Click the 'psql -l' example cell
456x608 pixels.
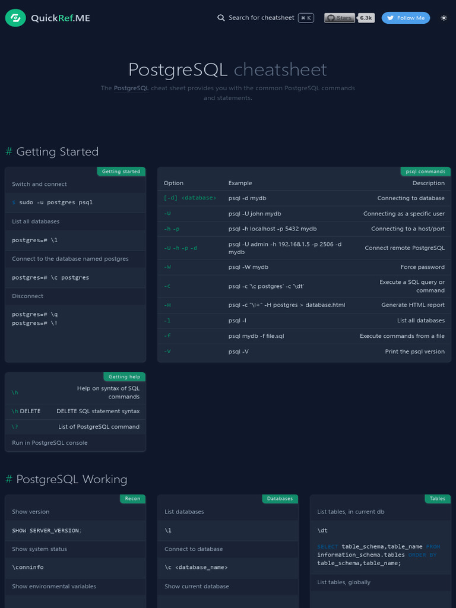[237, 320]
